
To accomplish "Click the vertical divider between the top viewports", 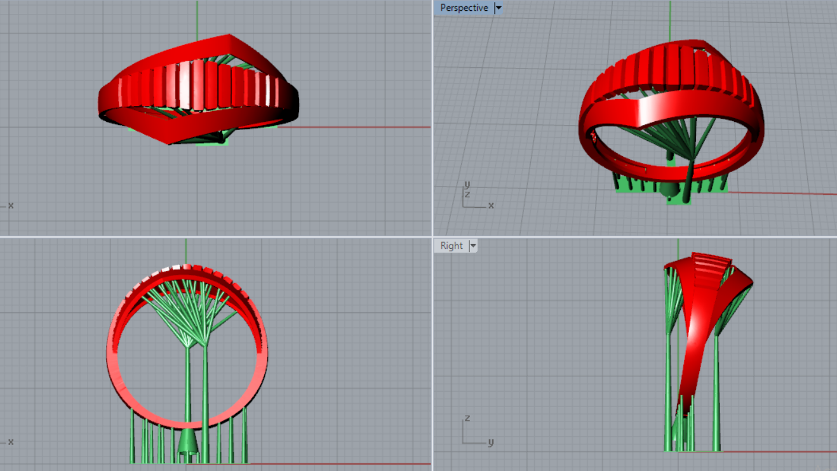I will point(432,117).
